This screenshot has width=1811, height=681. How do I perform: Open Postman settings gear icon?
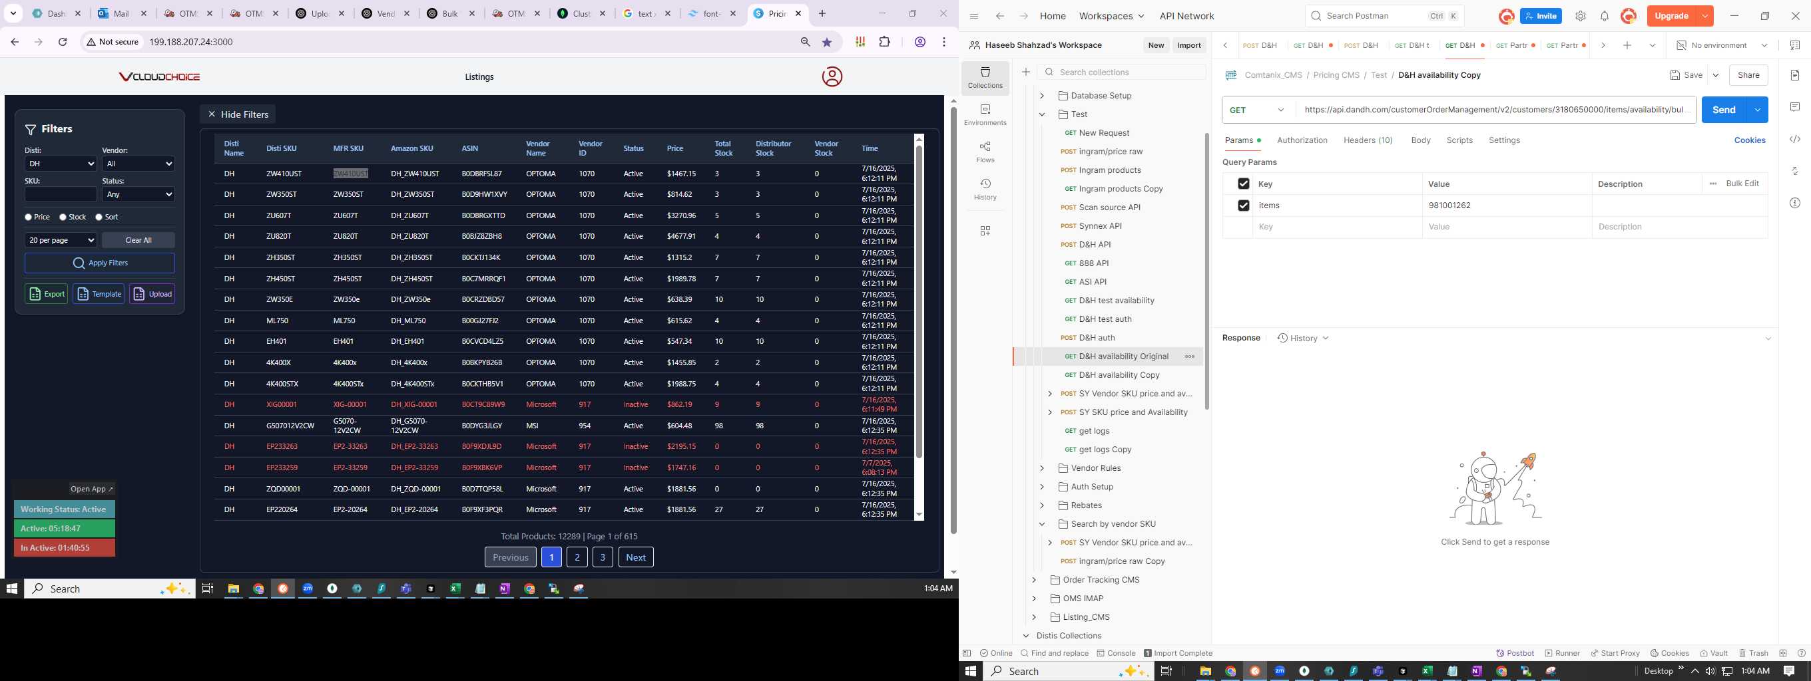click(x=1581, y=16)
